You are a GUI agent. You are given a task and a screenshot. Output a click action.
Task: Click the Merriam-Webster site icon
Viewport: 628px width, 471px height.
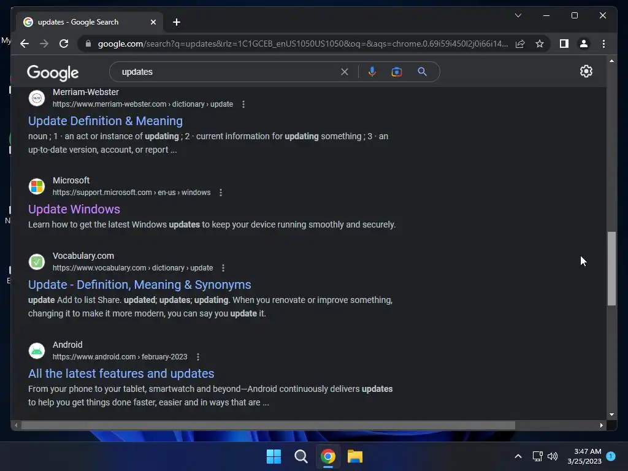(37, 98)
